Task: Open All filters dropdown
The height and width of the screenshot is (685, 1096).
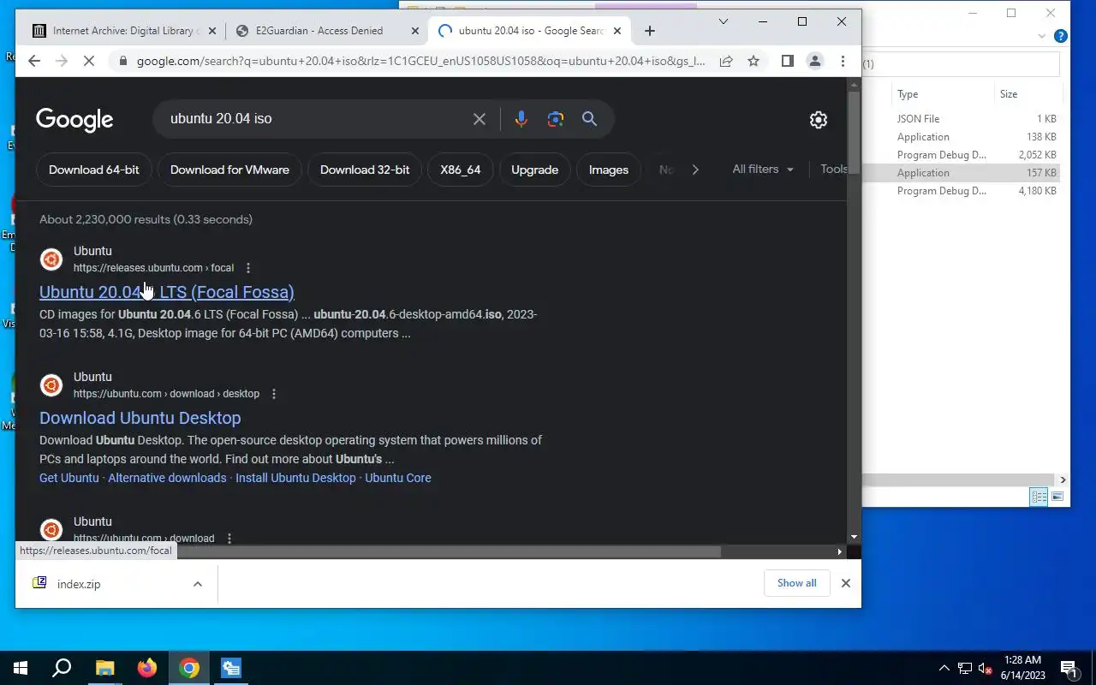Action: [763, 170]
